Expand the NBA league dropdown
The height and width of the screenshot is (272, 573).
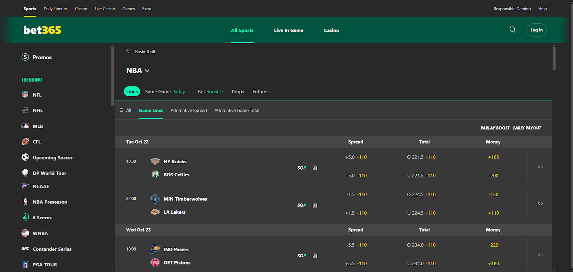[138, 71]
